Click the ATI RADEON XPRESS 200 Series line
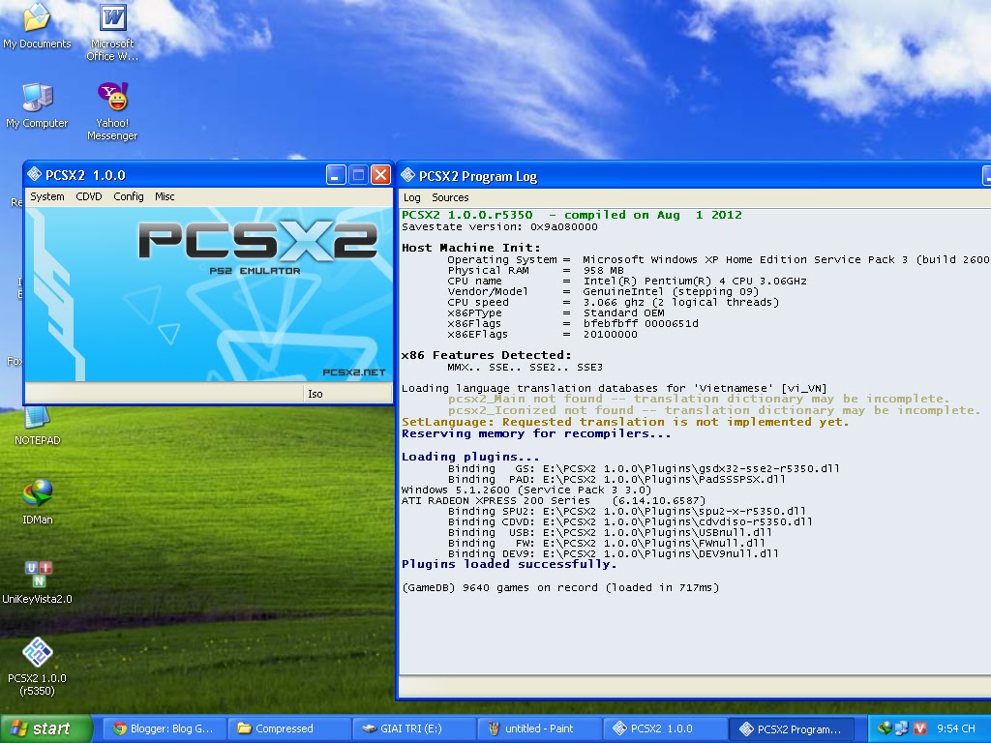The width and height of the screenshot is (991, 743). 554,500
